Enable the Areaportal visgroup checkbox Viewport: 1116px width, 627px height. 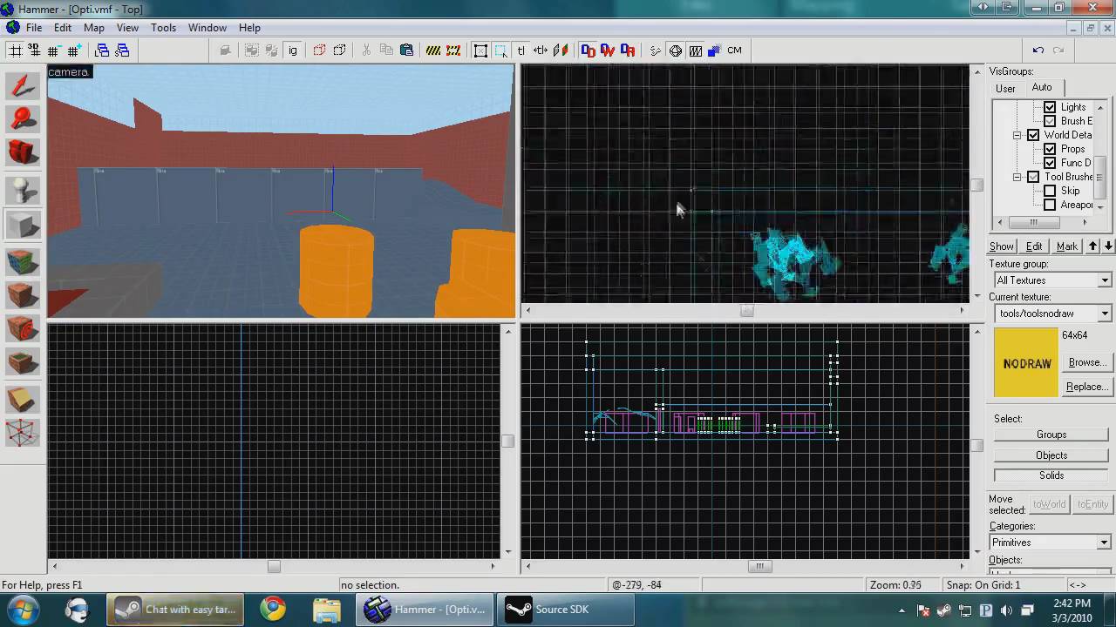click(x=1050, y=205)
